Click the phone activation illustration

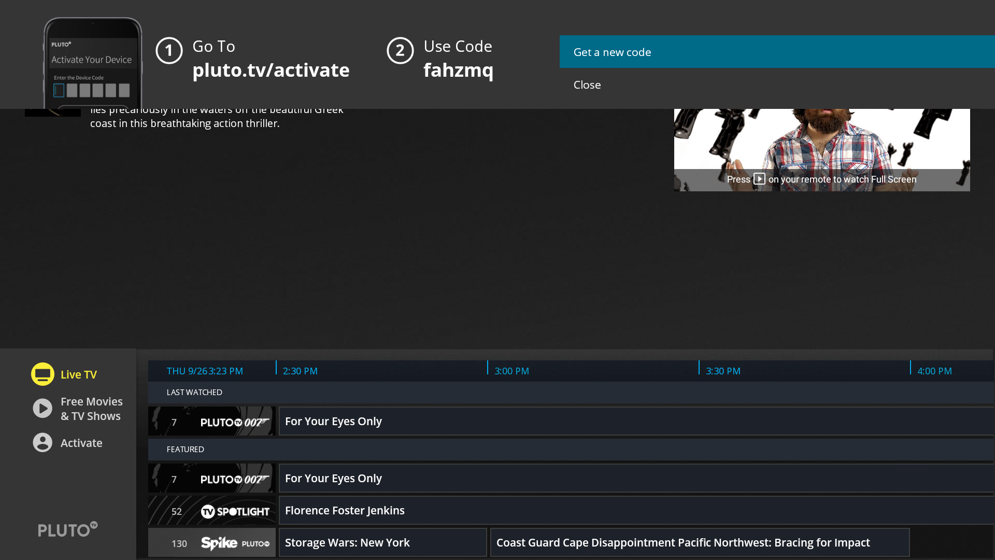coord(92,63)
